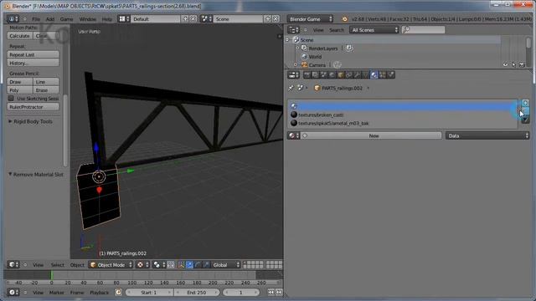This screenshot has width=536, height=301.
Task: Open the Add menu
Action: click(x=50, y=19)
